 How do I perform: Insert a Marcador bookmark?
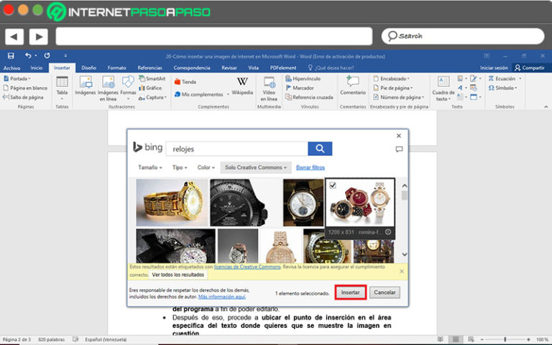coord(300,88)
